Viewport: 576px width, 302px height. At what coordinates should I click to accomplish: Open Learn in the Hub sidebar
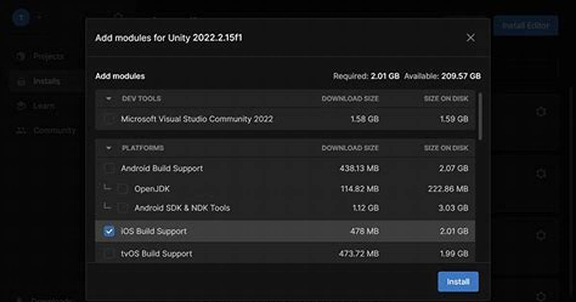44,106
